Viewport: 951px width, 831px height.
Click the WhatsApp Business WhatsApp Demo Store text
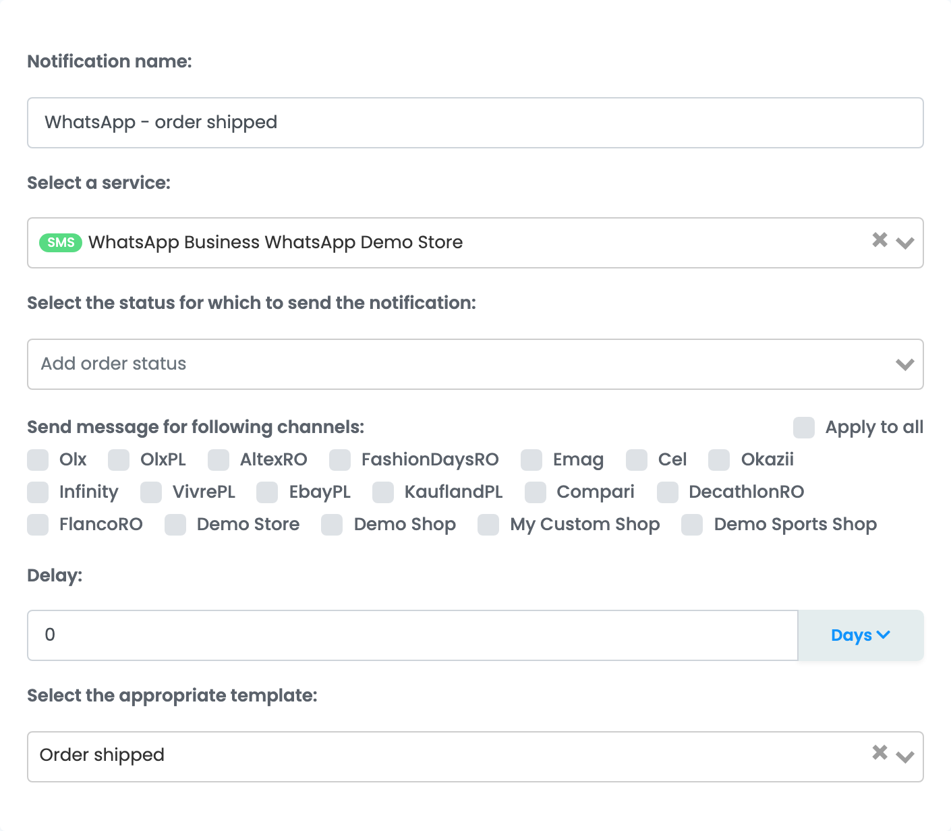276,243
